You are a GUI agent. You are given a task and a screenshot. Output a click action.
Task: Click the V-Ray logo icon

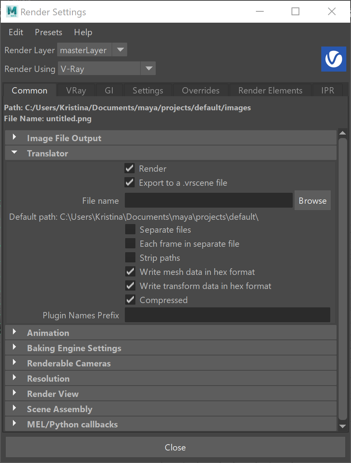pos(333,59)
